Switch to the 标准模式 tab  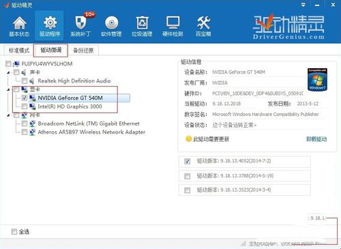tap(19, 50)
